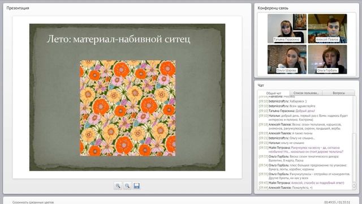Click chat message botanicraft.ru: Хабаровск
The width and height of the screenshot is (362, 204).
(x=283, y=101)
